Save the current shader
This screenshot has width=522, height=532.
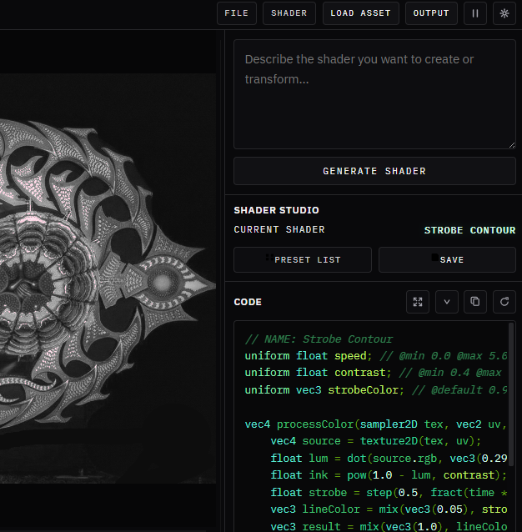[447, 260]
